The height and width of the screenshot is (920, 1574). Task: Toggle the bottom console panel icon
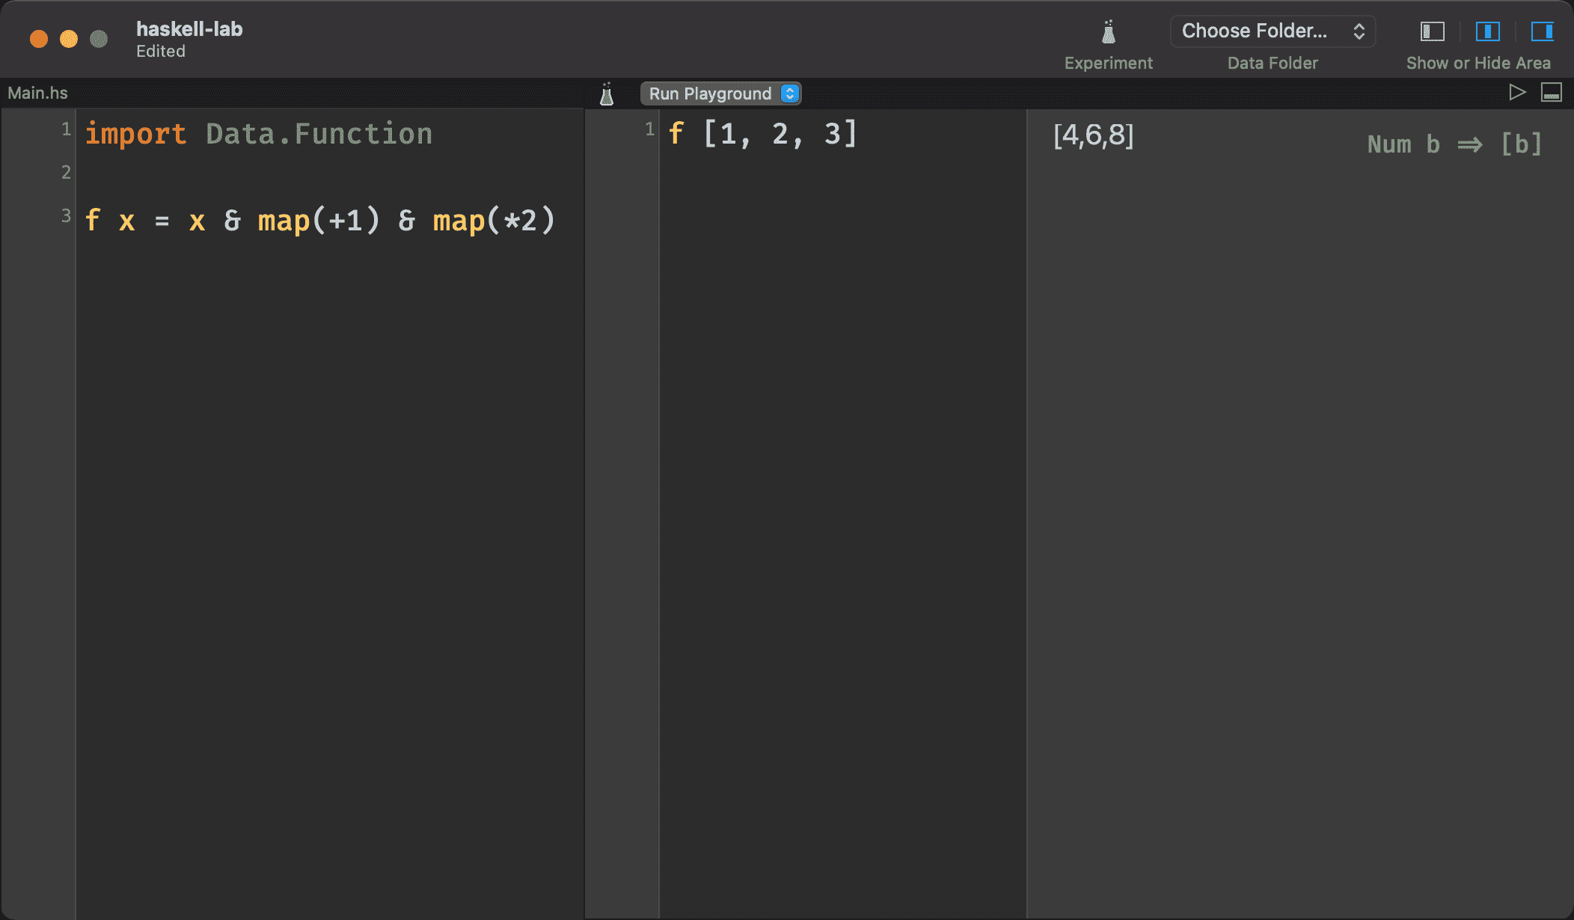1552,93
